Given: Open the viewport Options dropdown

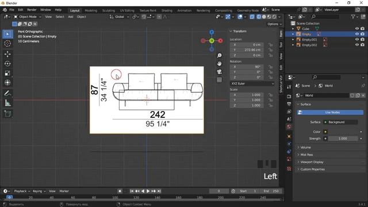Looking at the screenshot, I should [274, 24].
